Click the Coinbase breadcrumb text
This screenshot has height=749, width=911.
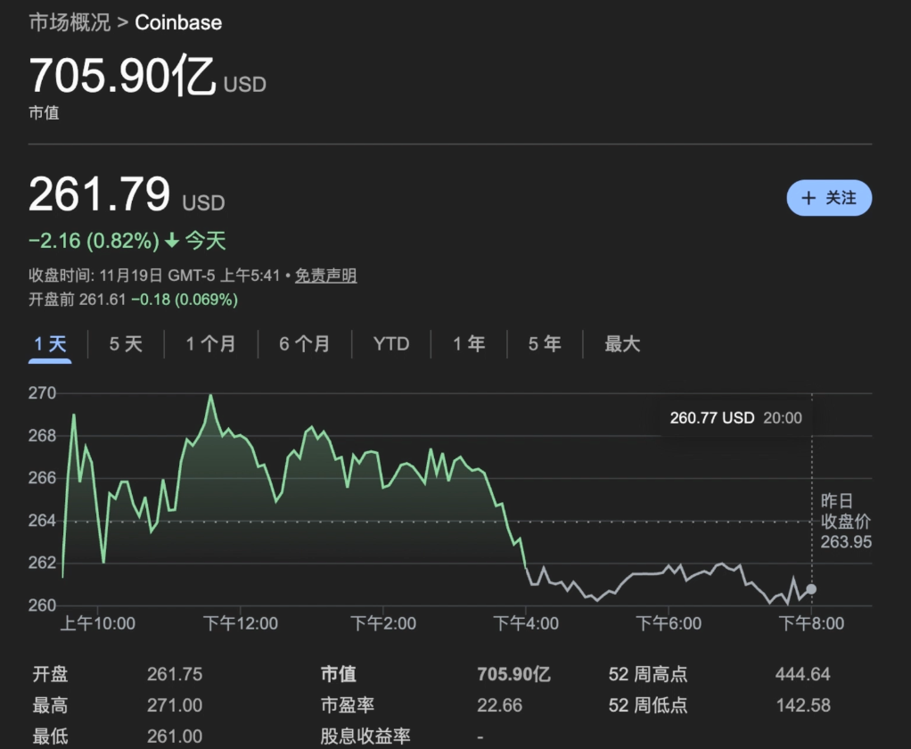point(178,22)
